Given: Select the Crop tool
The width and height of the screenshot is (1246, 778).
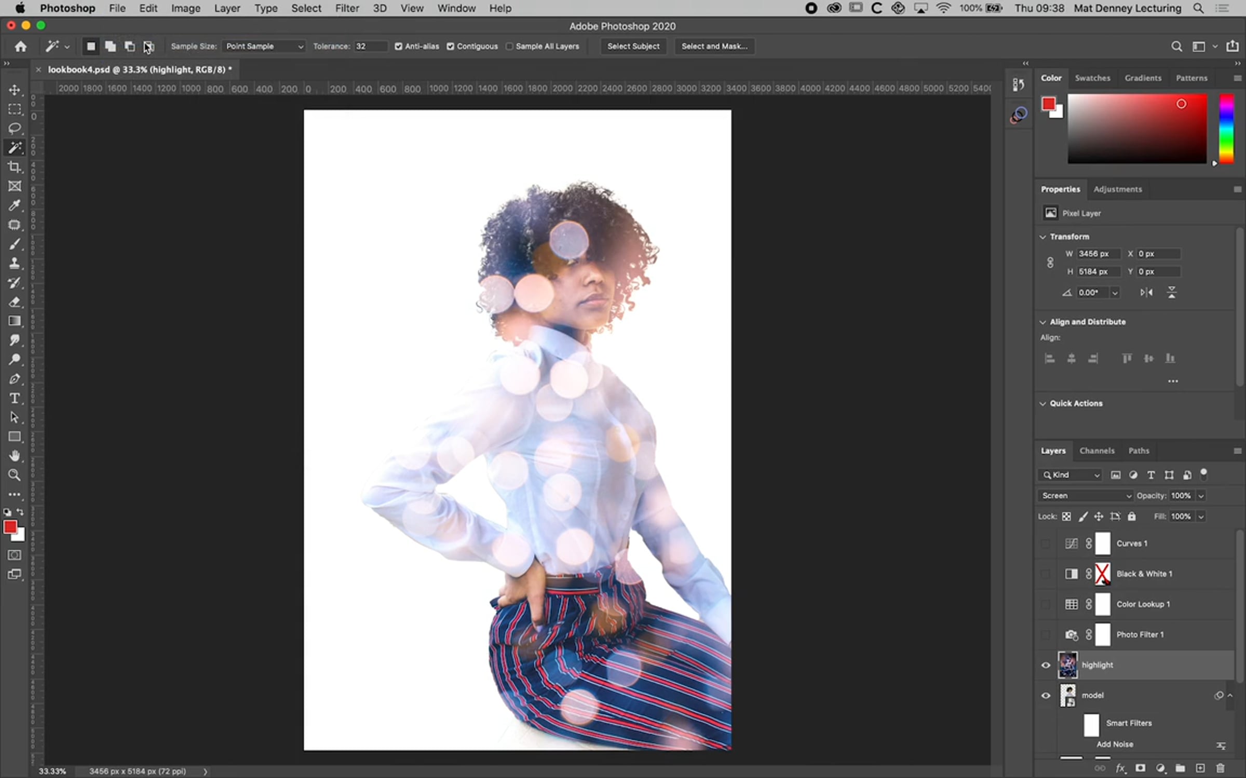Looking at the screenshot, I should coord(15,167).
